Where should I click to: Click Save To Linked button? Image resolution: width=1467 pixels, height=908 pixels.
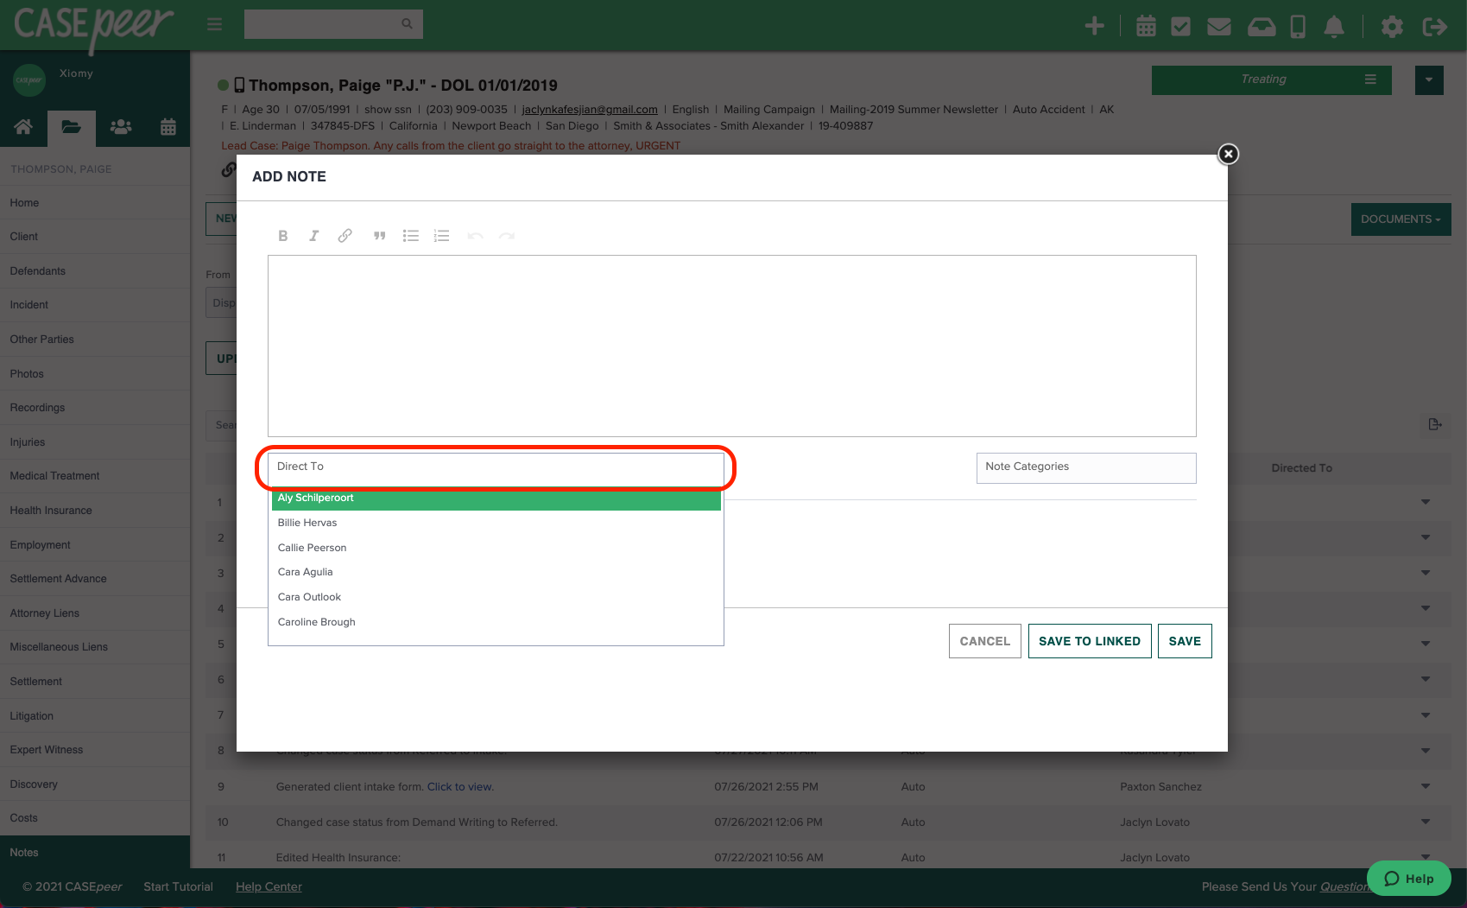(1090, 641)
